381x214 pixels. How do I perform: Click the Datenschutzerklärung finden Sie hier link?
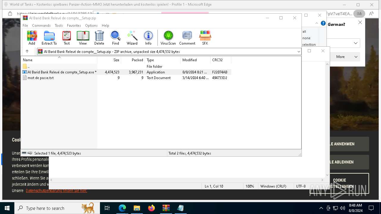tap(57, 191)
